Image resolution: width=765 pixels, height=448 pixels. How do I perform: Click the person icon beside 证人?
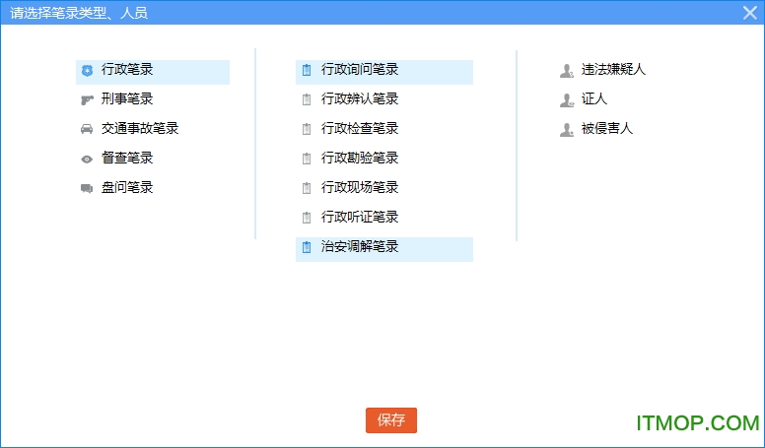click(566, 100)
